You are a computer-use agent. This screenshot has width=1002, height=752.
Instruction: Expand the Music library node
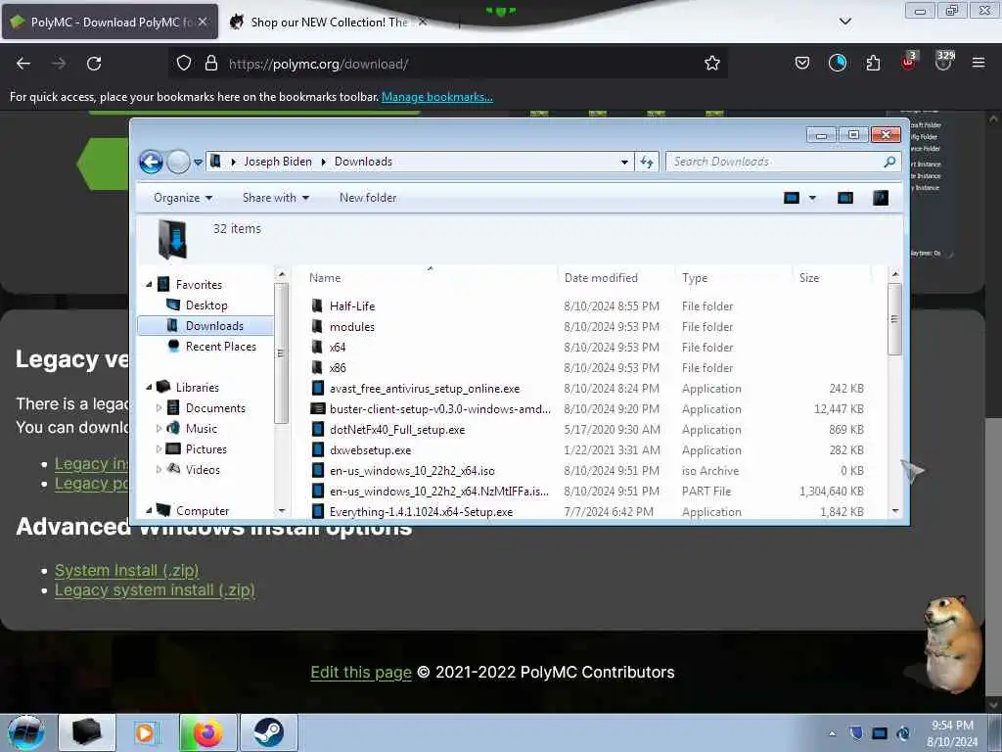point(159,428)
